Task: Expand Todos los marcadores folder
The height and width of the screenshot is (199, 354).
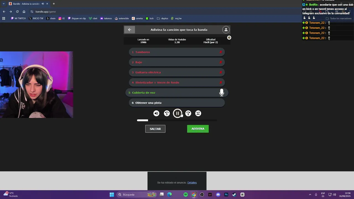Action: [339, 19]
